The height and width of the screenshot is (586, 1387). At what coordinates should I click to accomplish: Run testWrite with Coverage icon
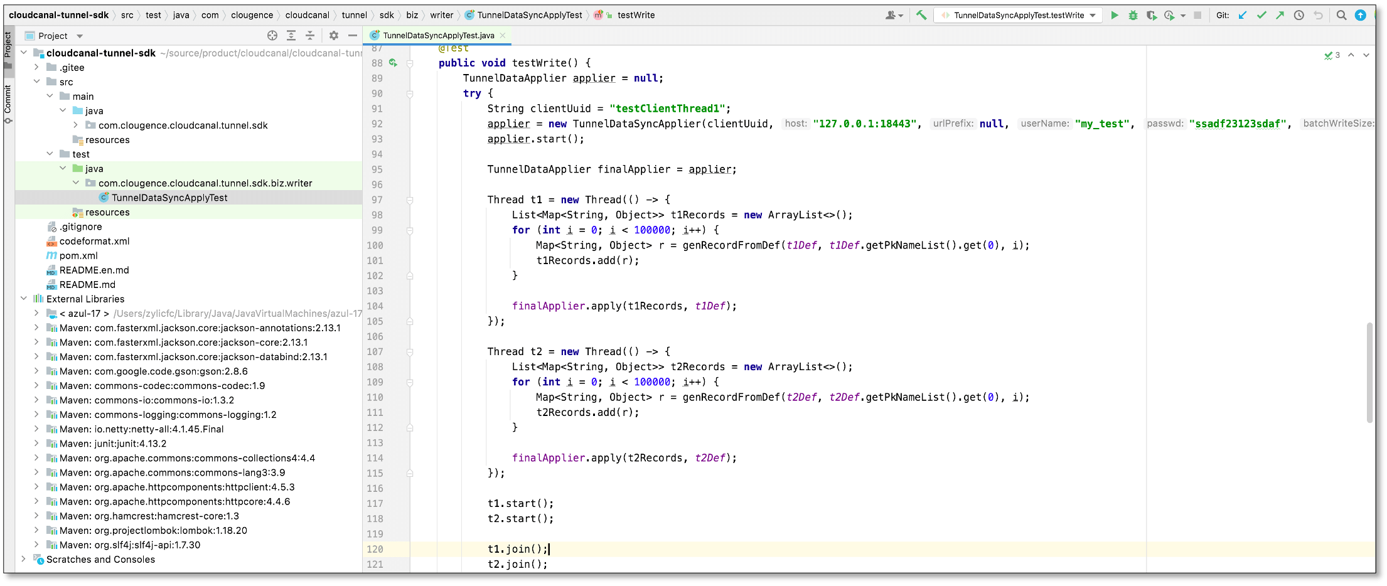[1152, 15]
